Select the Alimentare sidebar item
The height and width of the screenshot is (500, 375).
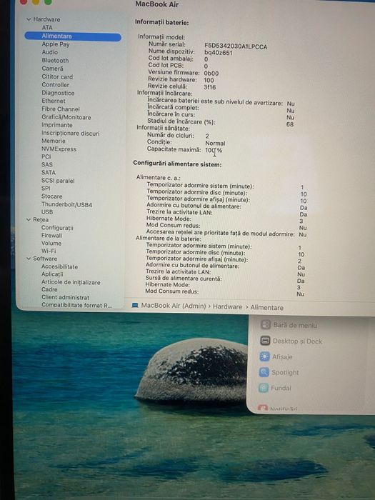[73, 36]
